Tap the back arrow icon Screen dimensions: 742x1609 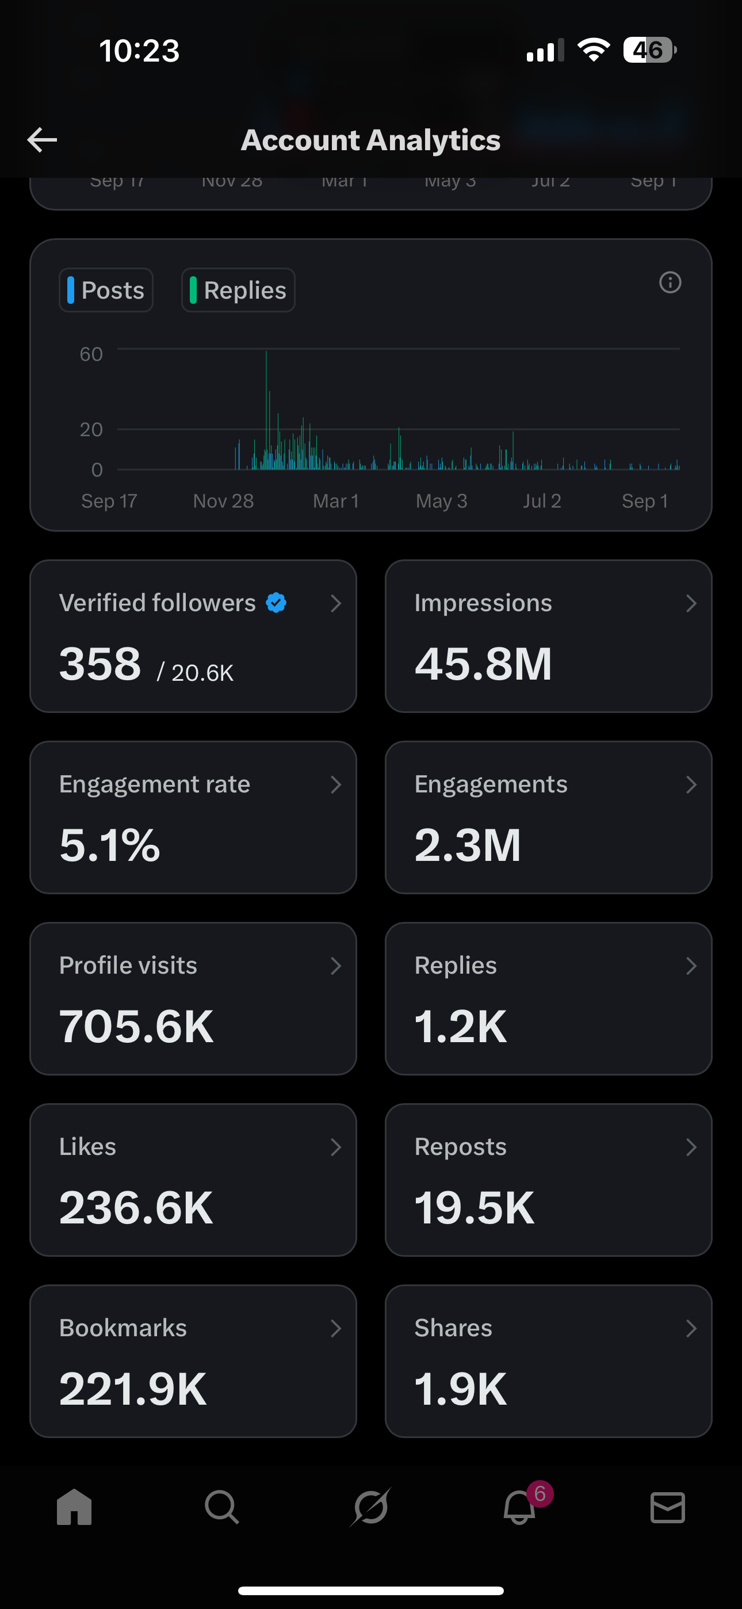point(43,140)
